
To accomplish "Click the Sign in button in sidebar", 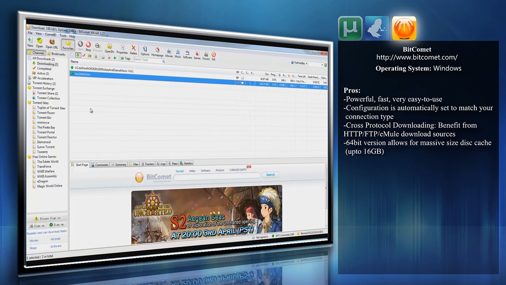I will tap(37, 226).
